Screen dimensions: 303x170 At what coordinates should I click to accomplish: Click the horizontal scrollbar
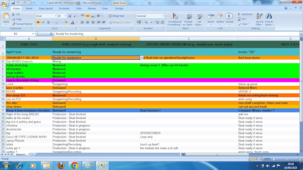point(217,154)
